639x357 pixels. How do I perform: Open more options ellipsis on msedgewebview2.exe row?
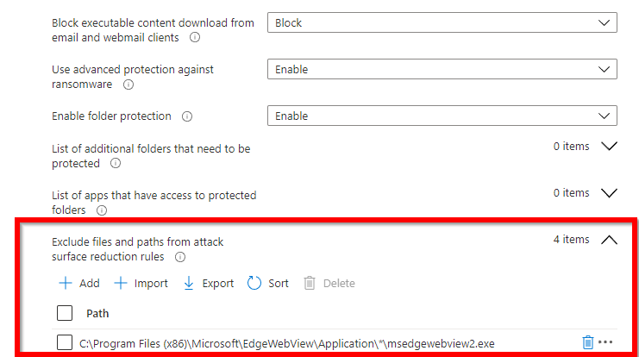(605, 342)
